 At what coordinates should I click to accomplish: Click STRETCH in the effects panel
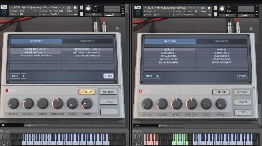243,112
